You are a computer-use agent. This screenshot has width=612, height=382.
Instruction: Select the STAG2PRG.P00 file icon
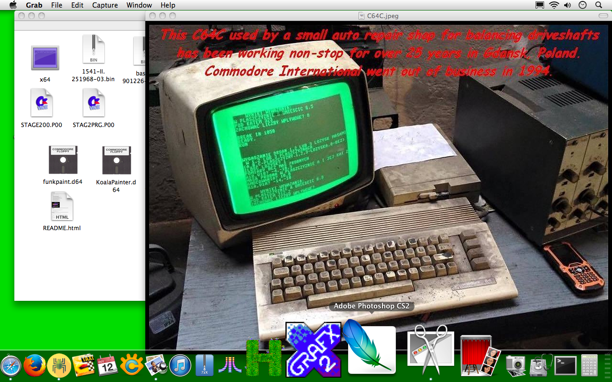94,103
